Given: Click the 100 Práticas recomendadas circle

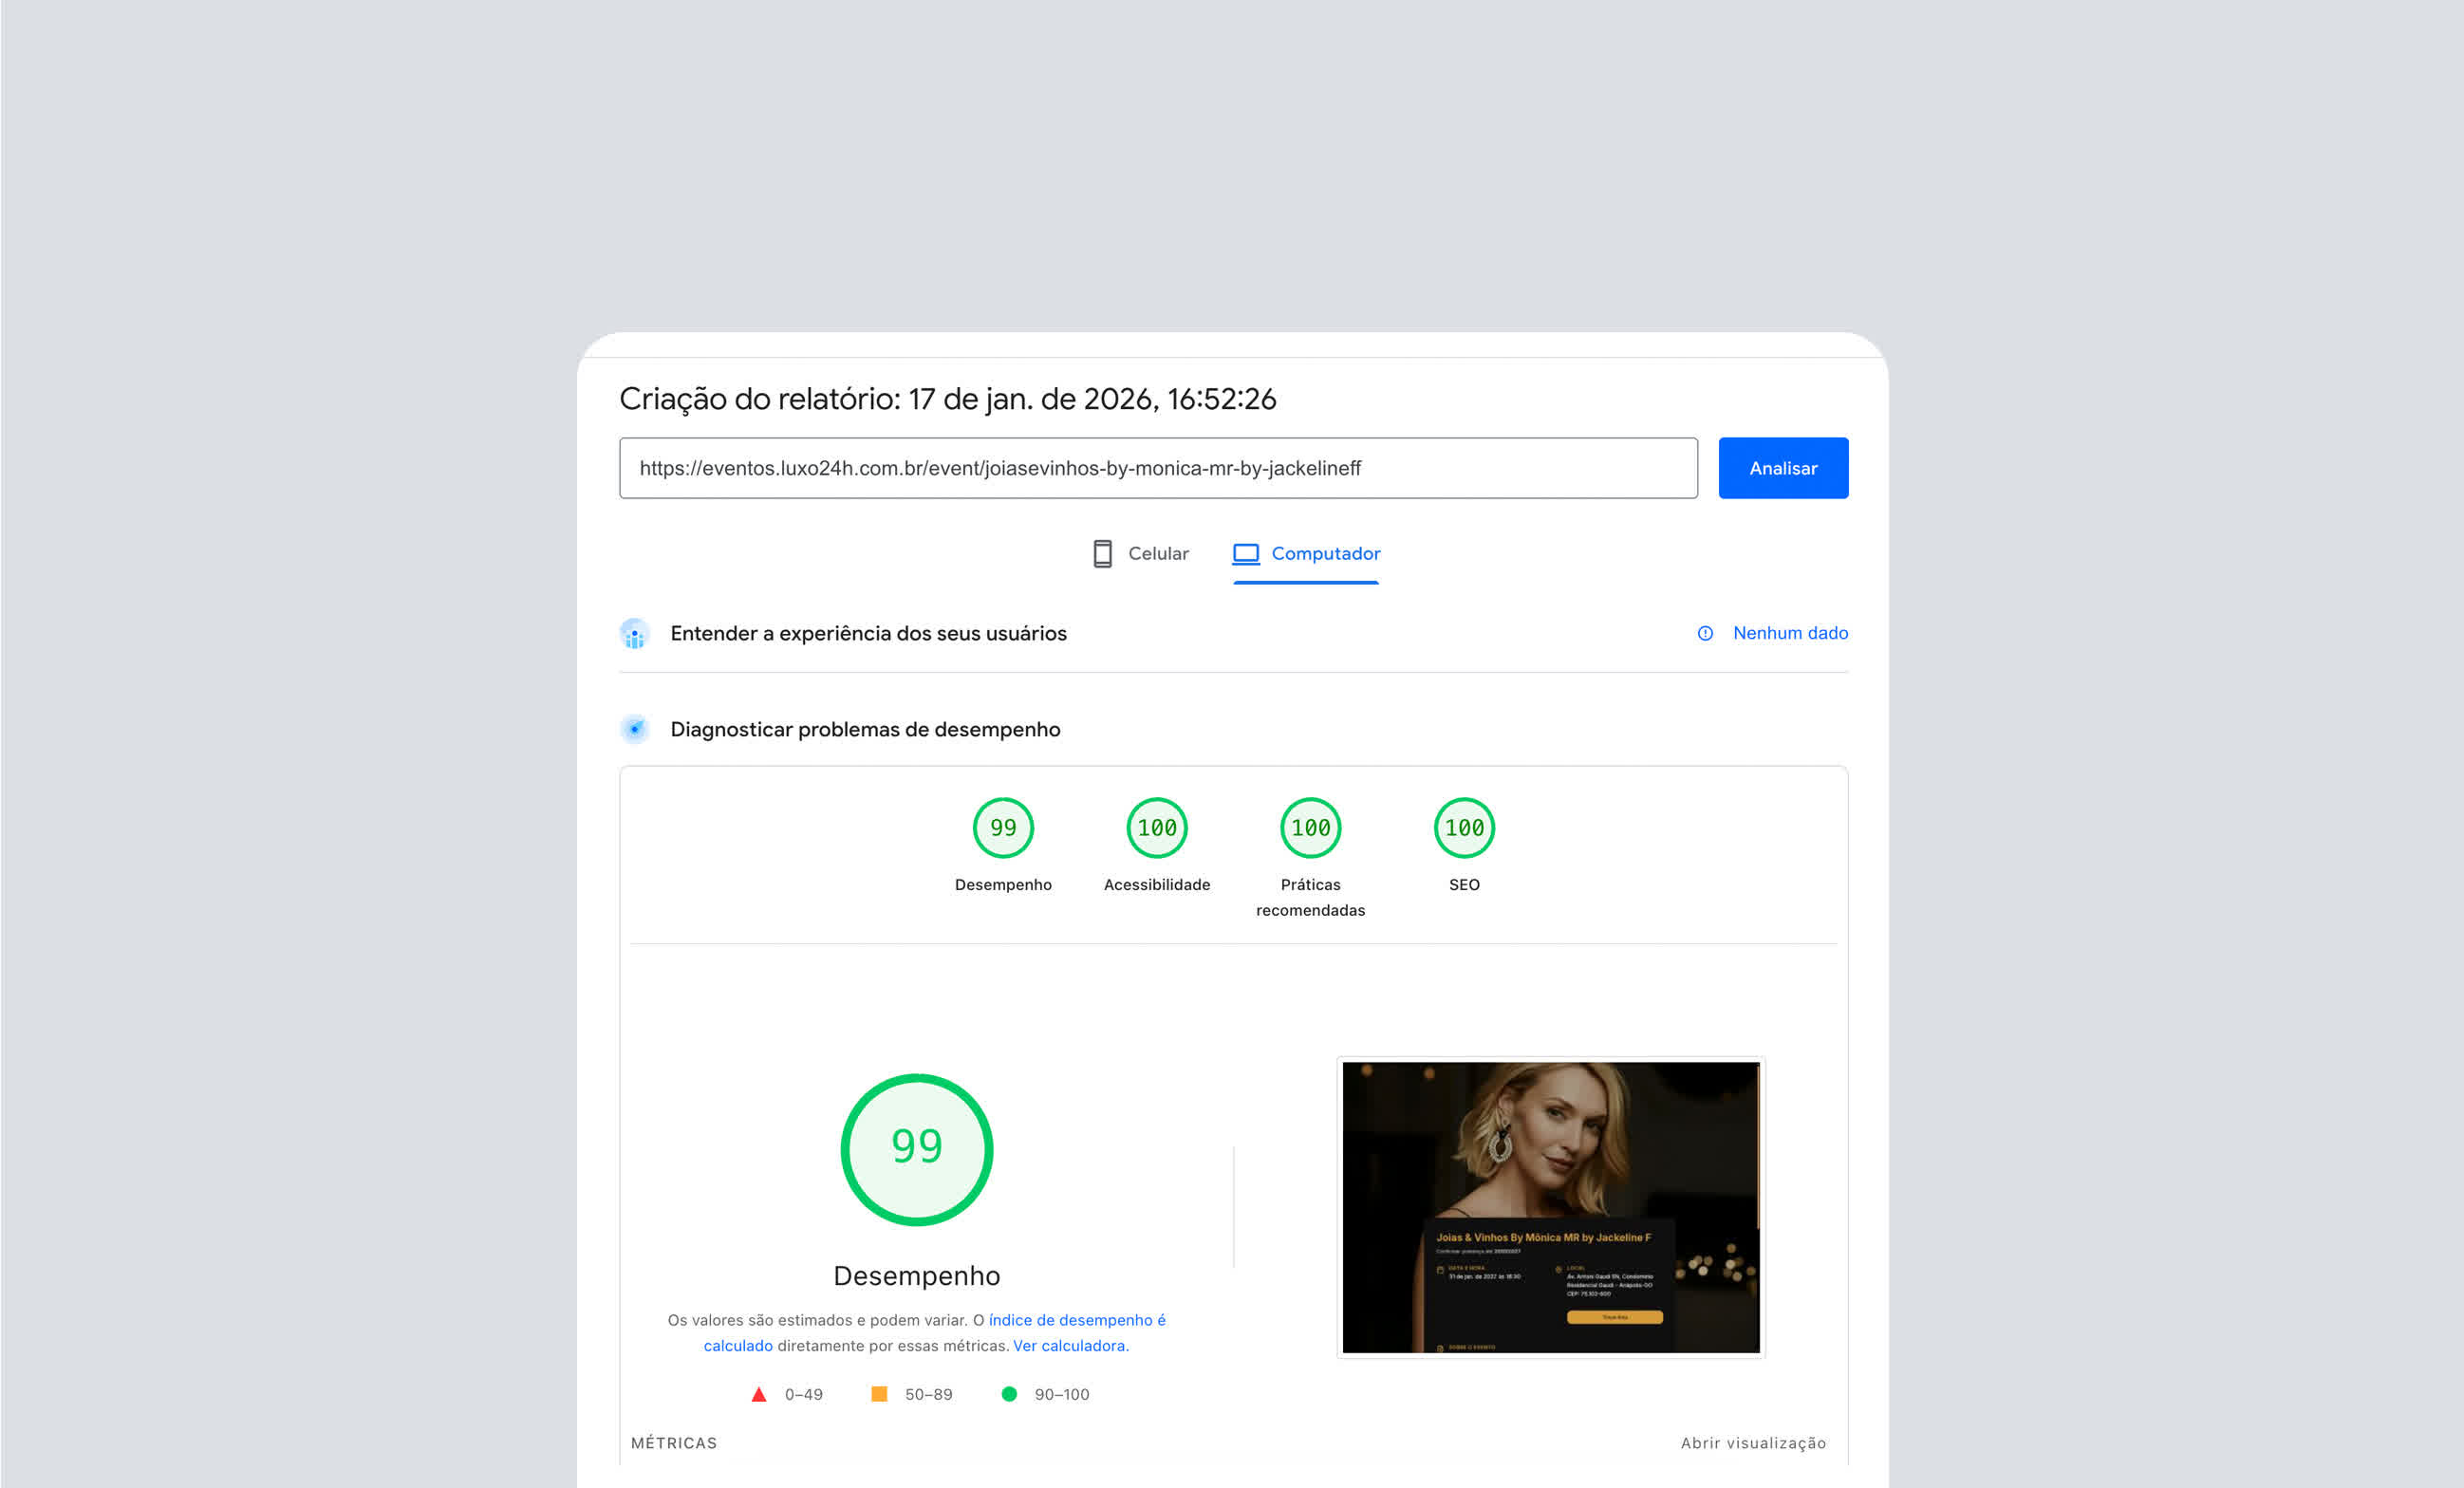Looking at the screenshot, I should coord(1310,827).
